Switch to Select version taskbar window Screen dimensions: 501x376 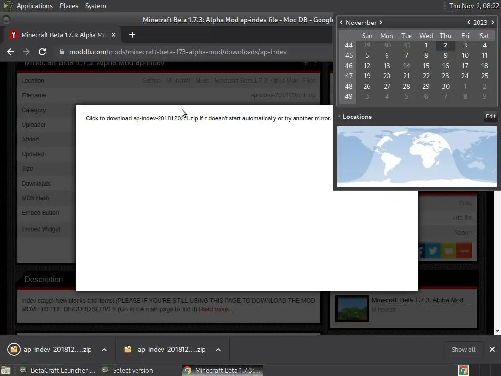[127, 370]
